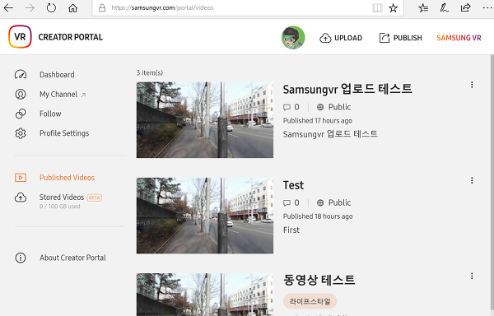Open thumbnail of Samsungvr 업로드 테스트 video
This screenshot has height=316, width=494.
tap(205, 120)
